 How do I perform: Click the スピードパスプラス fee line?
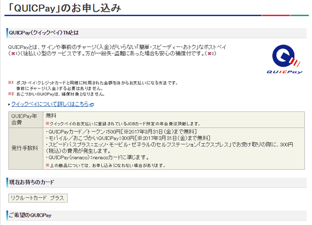[x=170, y=148]
